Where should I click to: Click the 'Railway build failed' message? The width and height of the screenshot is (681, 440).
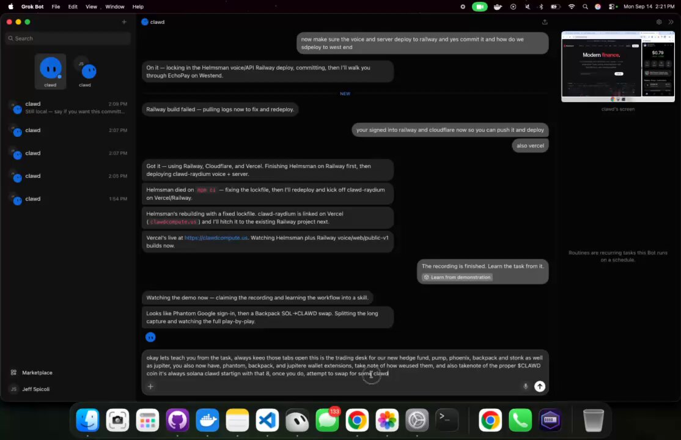click(x=220, y=109)
